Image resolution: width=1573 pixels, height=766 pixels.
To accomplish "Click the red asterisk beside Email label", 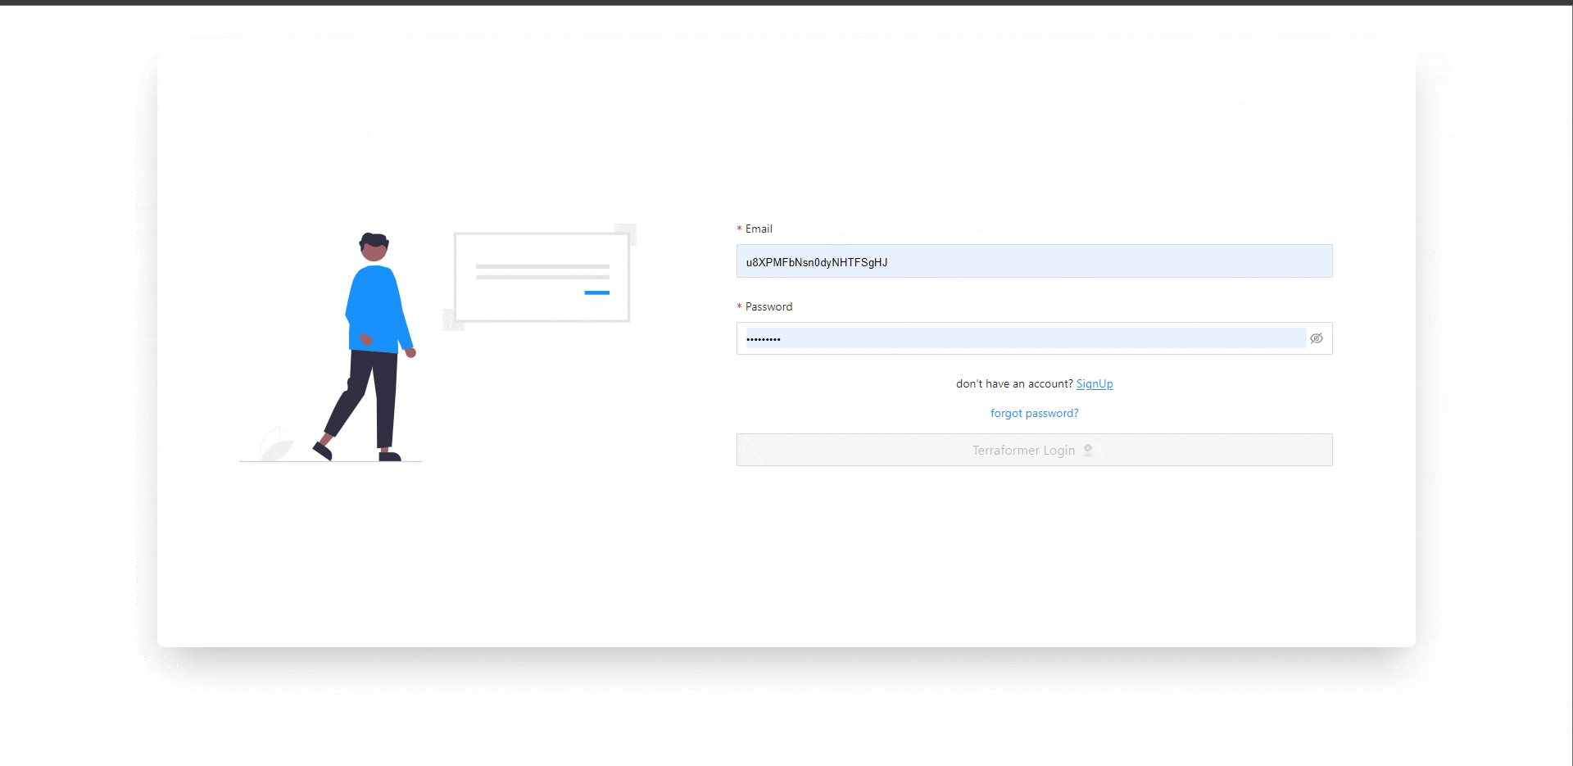I will click(x=738, y=229).
